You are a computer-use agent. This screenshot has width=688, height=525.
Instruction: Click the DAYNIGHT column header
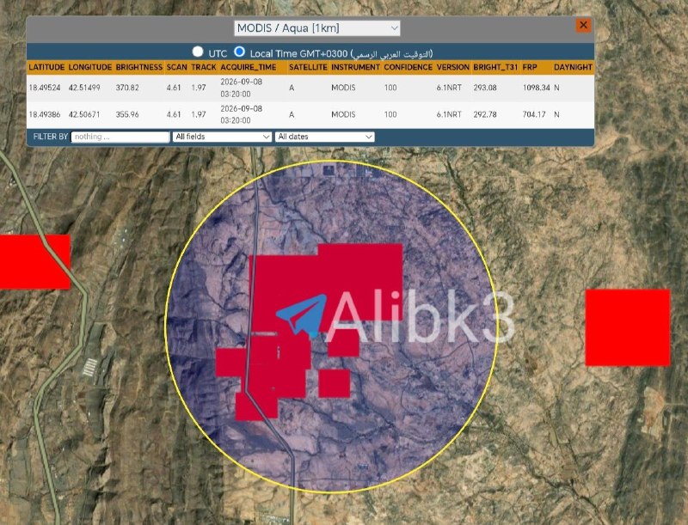(573, 68)
